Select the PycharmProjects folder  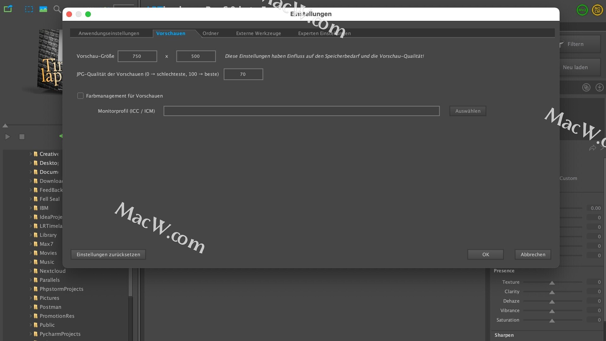(x=60, y=334)
